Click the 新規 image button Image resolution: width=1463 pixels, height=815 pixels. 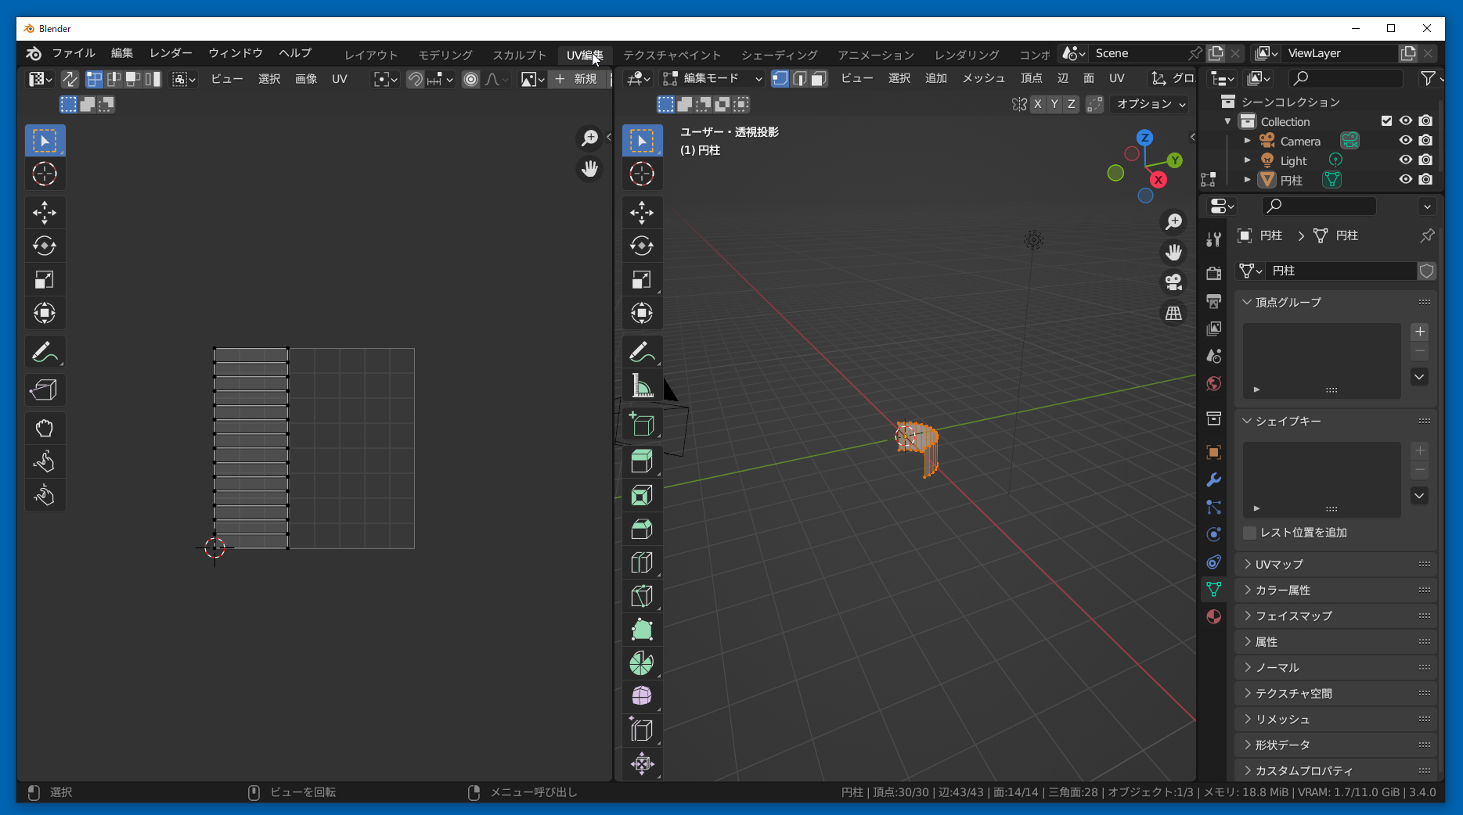[576, 79]
